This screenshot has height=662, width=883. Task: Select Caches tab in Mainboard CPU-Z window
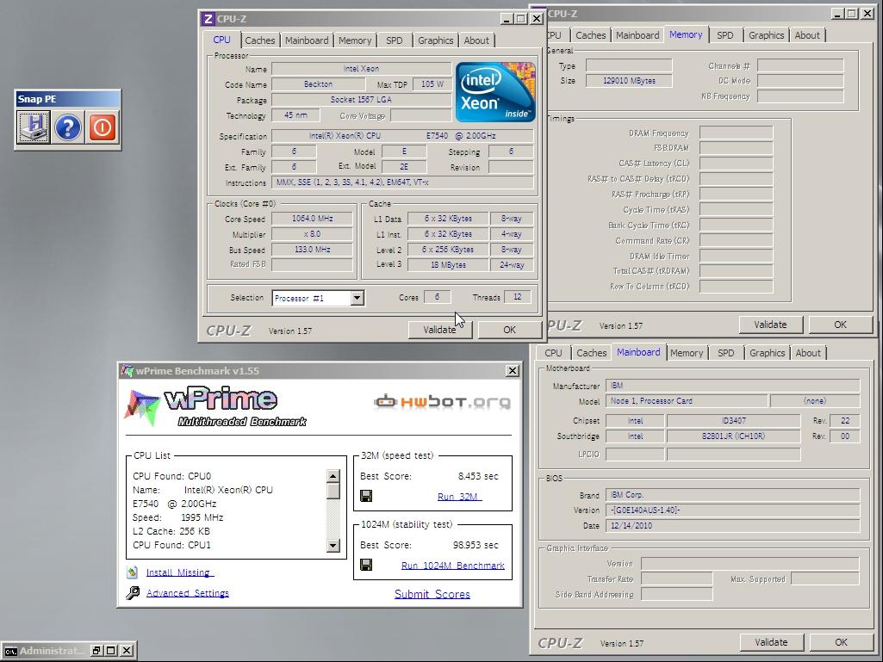(591, 353)
